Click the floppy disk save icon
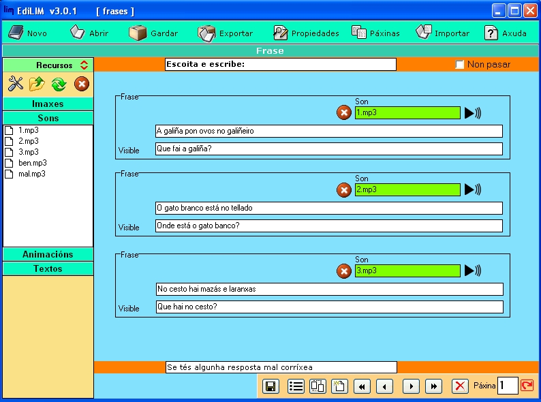This screenshot has width=541, height=402. tap(270, 386)
